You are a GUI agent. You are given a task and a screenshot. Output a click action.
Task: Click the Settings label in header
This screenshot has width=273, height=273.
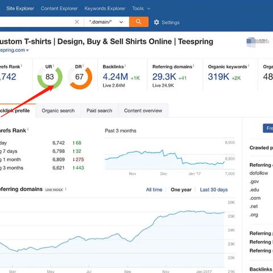tap(171, 22)
